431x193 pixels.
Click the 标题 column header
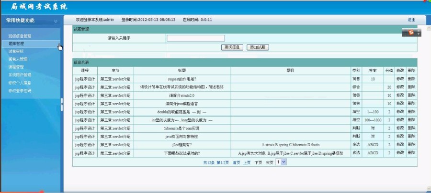coord(181,70)
